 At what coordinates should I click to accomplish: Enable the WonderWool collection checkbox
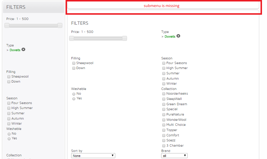click(164, 120)
